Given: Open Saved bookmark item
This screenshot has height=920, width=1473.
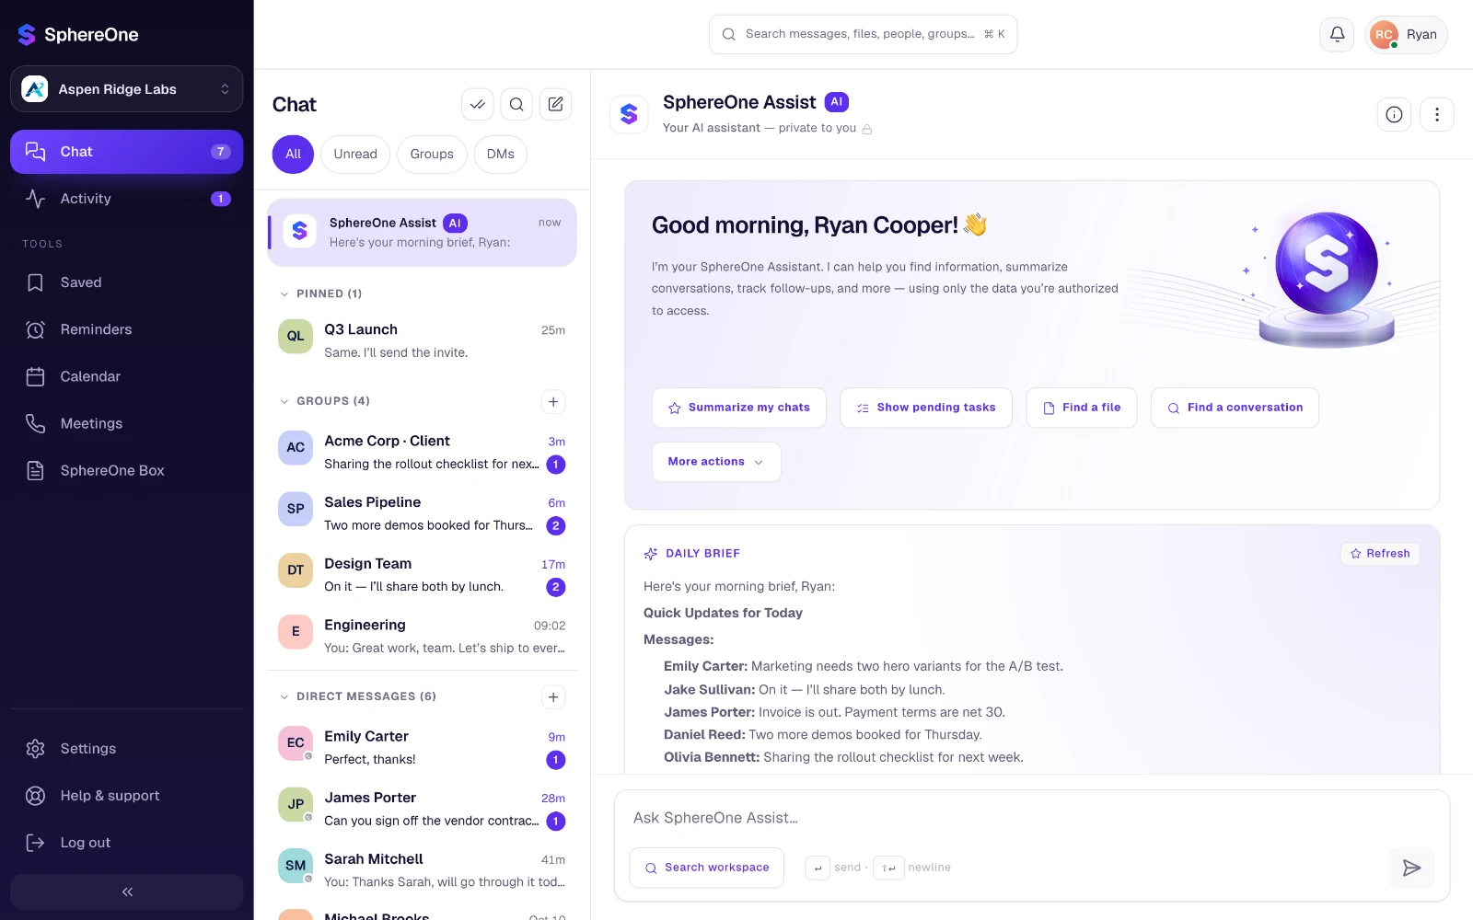Looking at the screenshot, I should pos(127,282).
